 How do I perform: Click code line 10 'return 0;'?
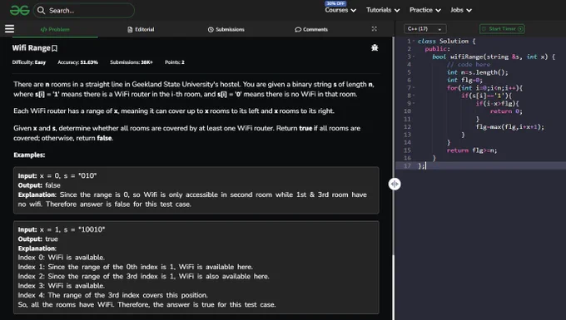[x=506, y=111]
